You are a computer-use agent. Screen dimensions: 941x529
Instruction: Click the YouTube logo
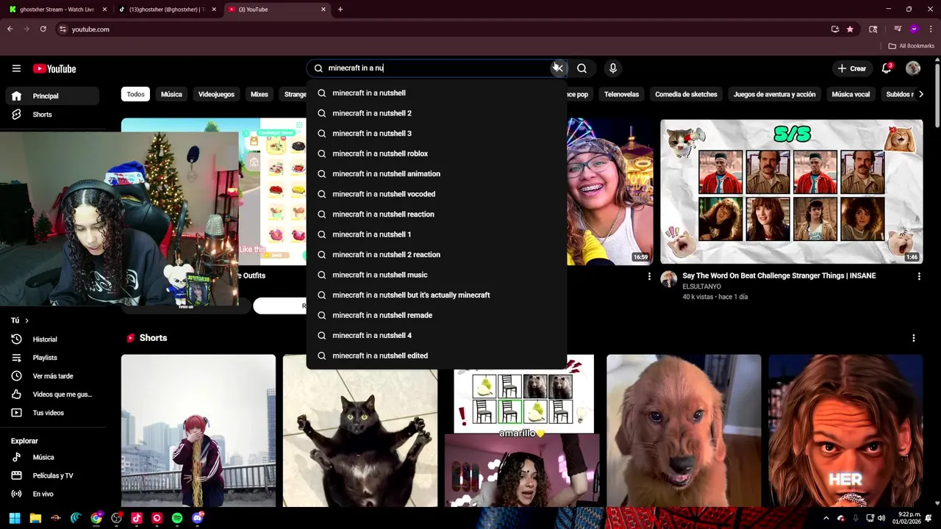click(x=54, y=68)
